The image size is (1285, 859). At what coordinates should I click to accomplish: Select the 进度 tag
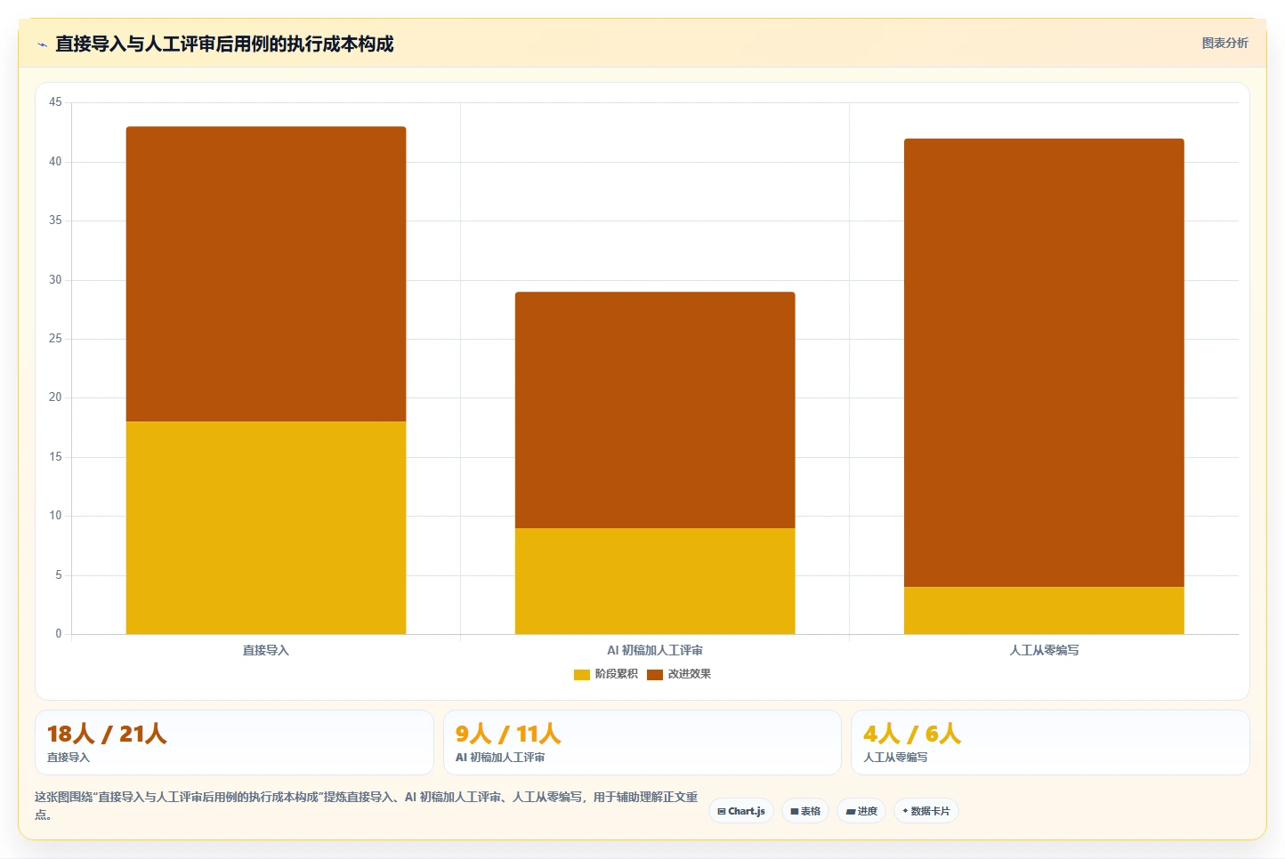tap(861, 811)
